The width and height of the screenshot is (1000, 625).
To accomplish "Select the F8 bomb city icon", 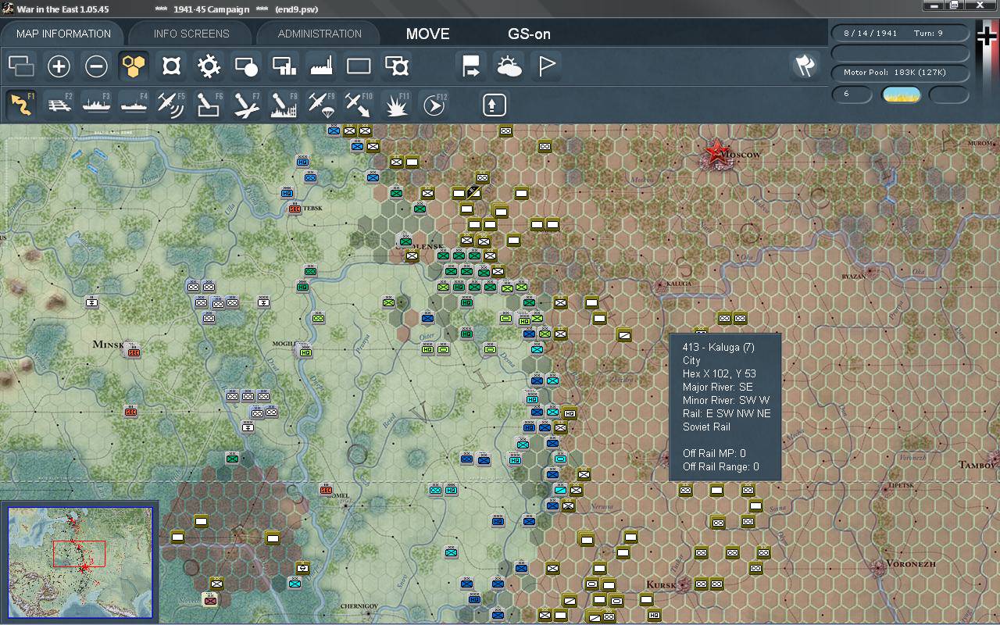I will pos(284,105).
